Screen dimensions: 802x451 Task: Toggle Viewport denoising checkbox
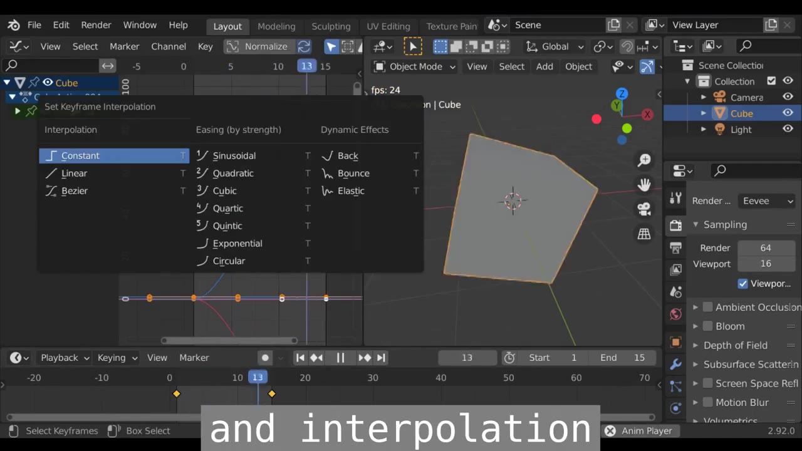[x=743, y=284]
